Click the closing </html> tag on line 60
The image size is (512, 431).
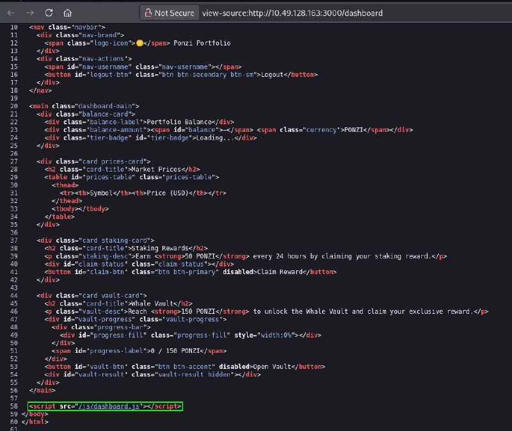tap(35, 422)
